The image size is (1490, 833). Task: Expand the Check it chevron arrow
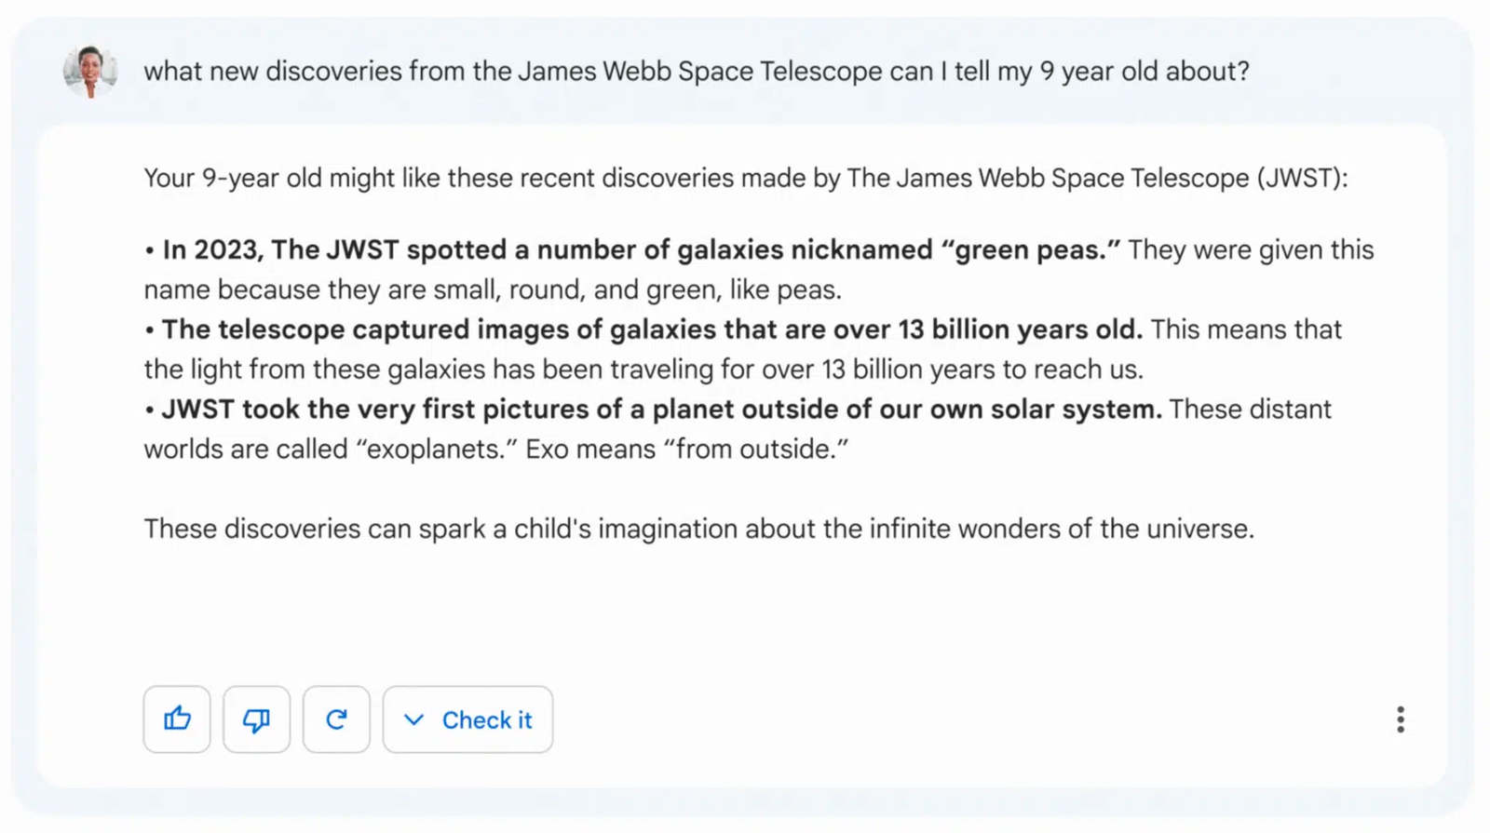(414, 719)
